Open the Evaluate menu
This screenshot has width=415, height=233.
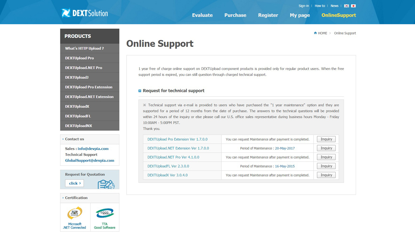(202, 15)
